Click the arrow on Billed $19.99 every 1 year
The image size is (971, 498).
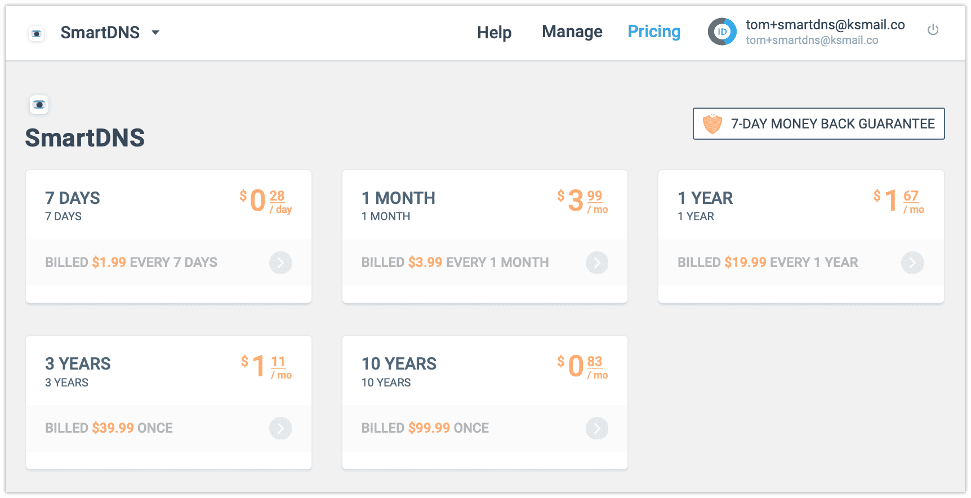[x=912, y=263]
